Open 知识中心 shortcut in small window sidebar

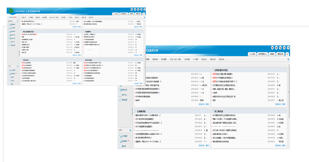click(12, 42)
